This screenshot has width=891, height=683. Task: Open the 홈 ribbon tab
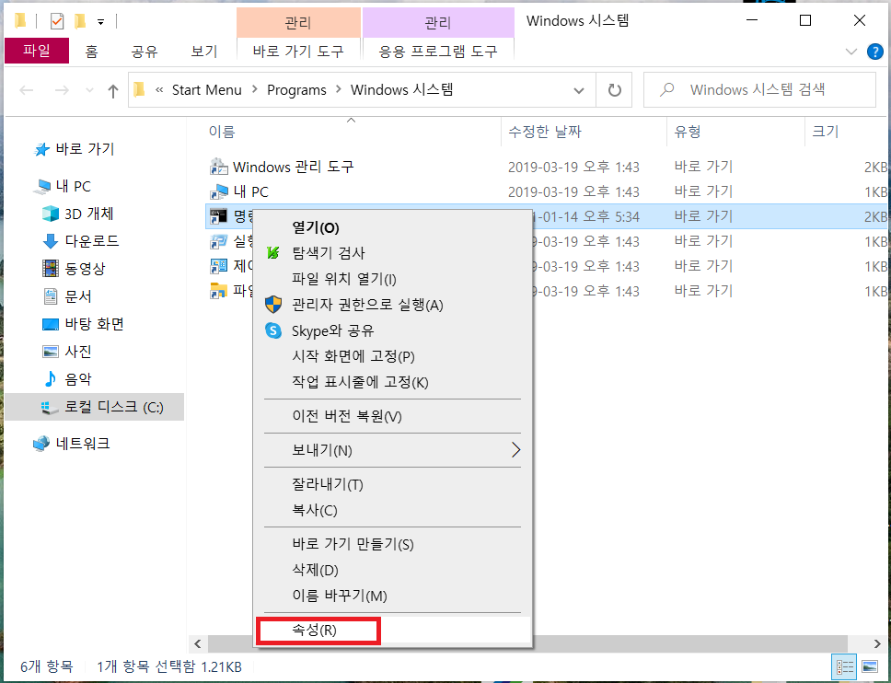(x=91, y=52)
